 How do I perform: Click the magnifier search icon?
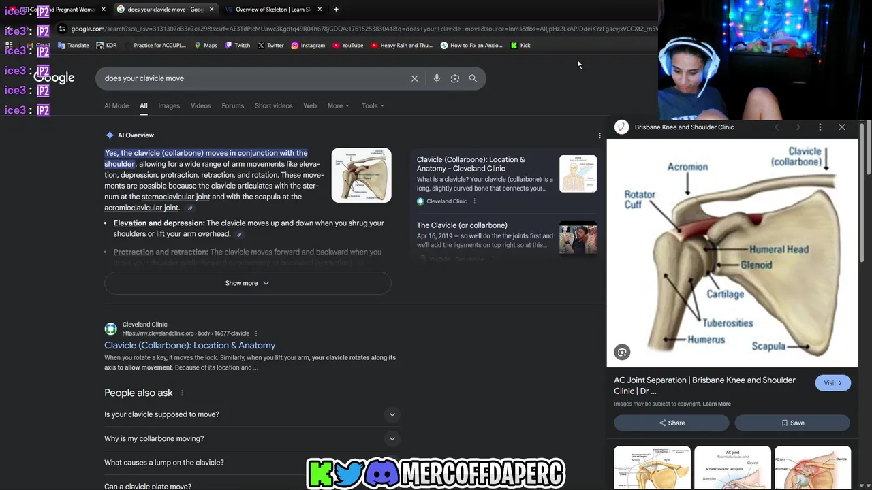click(x=473, y=78)
